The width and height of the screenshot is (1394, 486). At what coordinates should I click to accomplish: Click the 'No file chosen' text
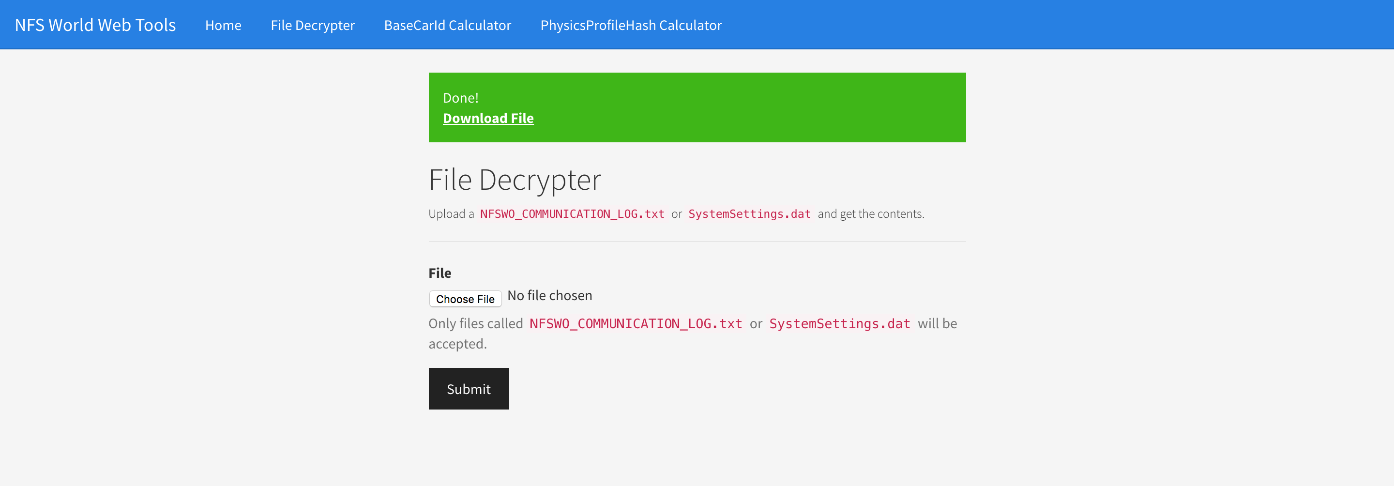[x=550, y=295]
